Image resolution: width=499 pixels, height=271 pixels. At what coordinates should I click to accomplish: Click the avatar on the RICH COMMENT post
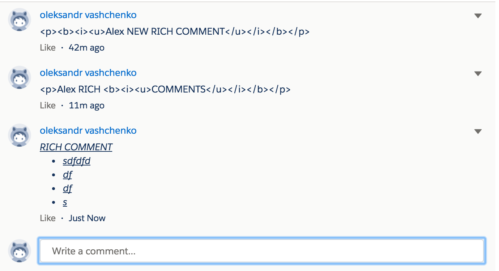(20, 135)
